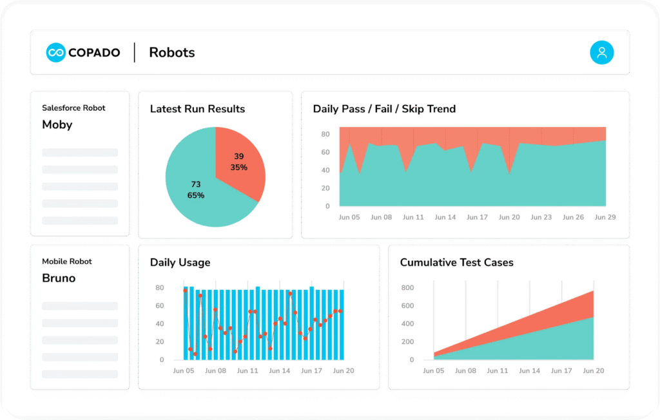Click Jun 05 label in Daily Usage chart
660x420 pixels.
pyautogui.click(x=184, y=370)
